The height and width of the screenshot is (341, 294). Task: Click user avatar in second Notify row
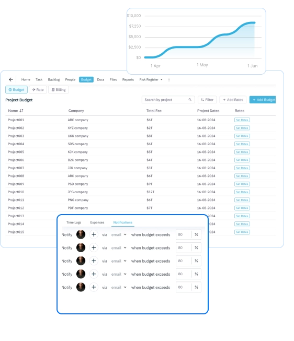pyautogui.click(x=81, y=248)
